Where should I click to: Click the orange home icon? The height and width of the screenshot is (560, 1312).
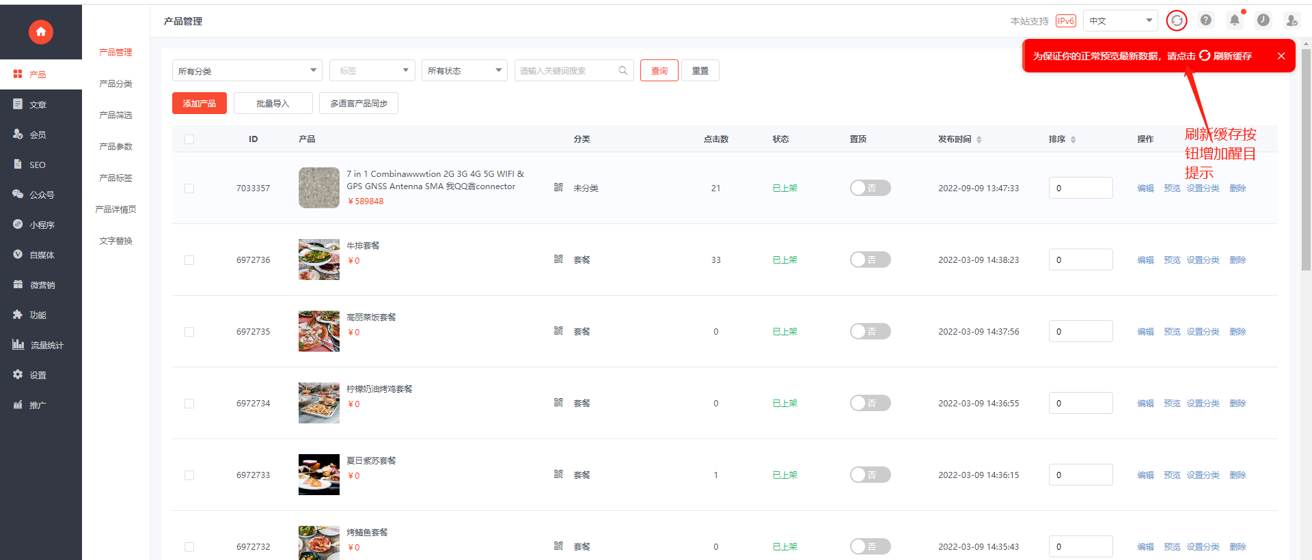click(41, 31)
